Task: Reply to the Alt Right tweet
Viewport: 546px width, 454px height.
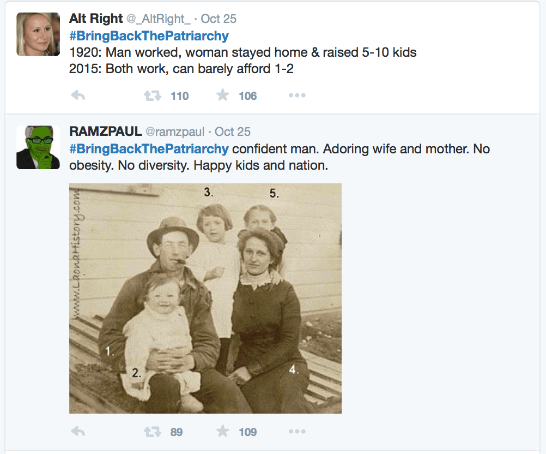Action: coord(78,96)
